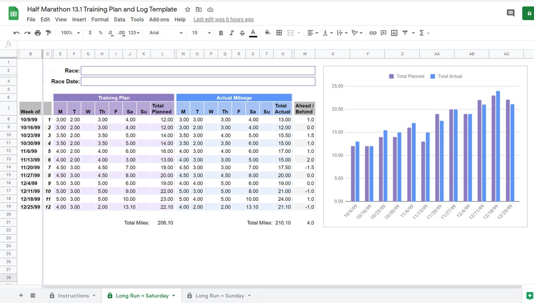
Task: Undo the last action
Action: click(16, 33)
